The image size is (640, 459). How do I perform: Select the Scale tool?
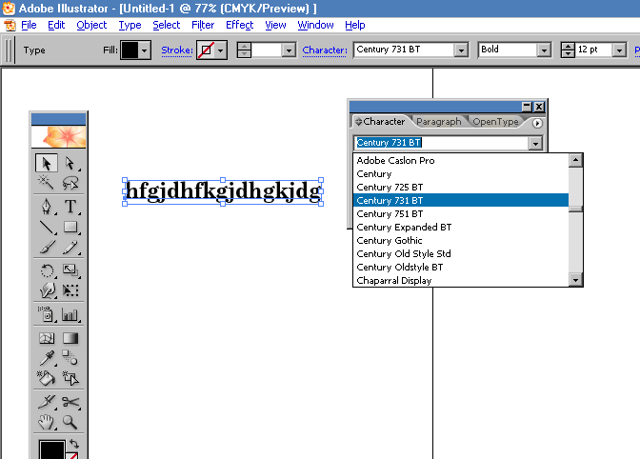click(70, 270)
